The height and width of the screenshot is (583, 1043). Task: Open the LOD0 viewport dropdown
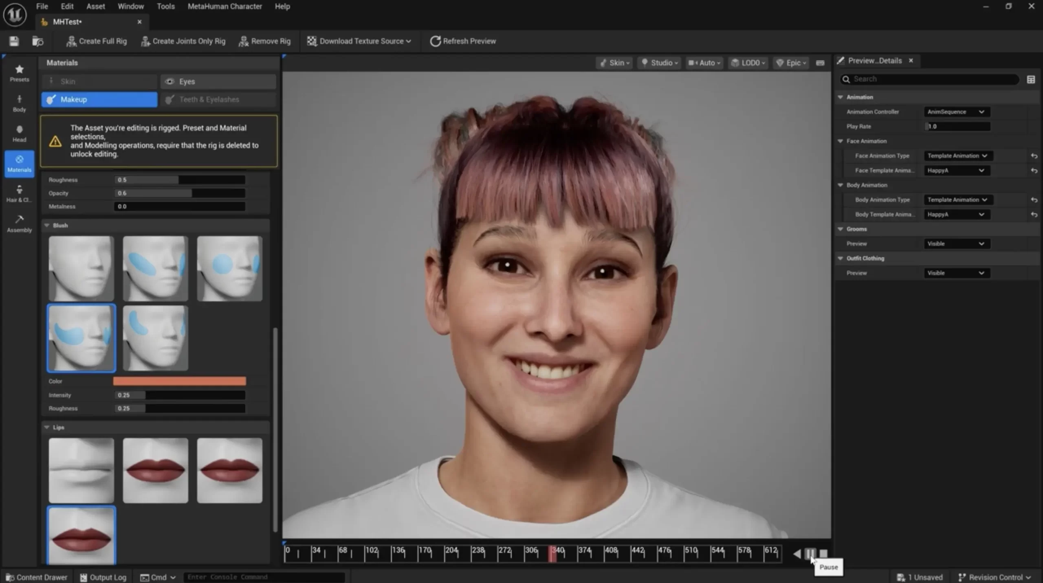[748, 63]
